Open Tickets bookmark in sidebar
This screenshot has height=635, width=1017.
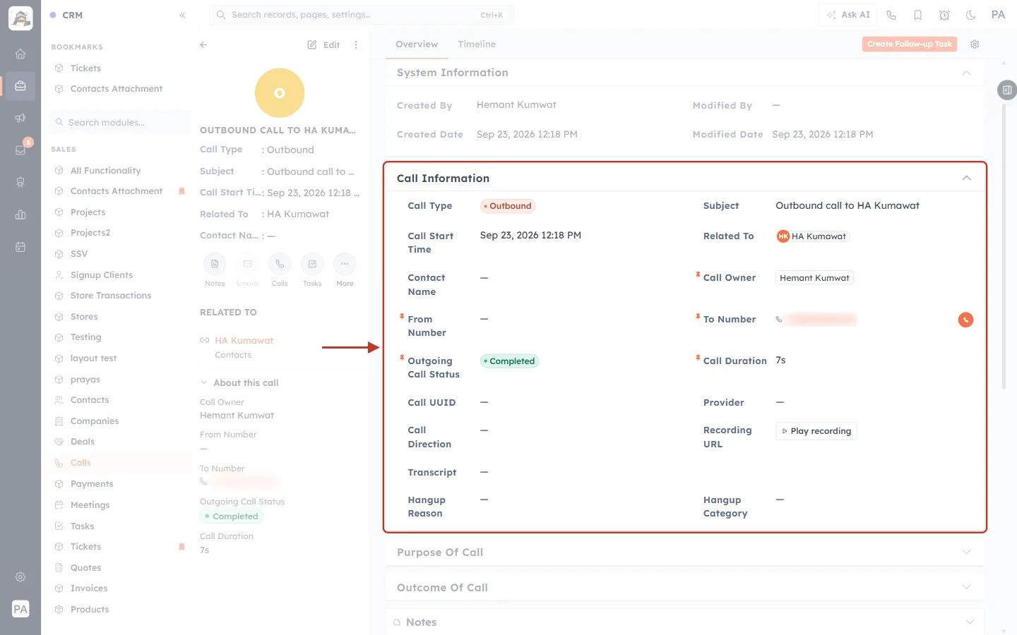click(85, 68)
